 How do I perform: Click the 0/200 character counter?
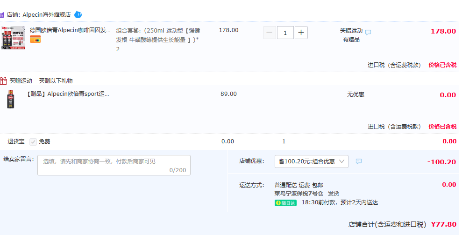(178, 170)
